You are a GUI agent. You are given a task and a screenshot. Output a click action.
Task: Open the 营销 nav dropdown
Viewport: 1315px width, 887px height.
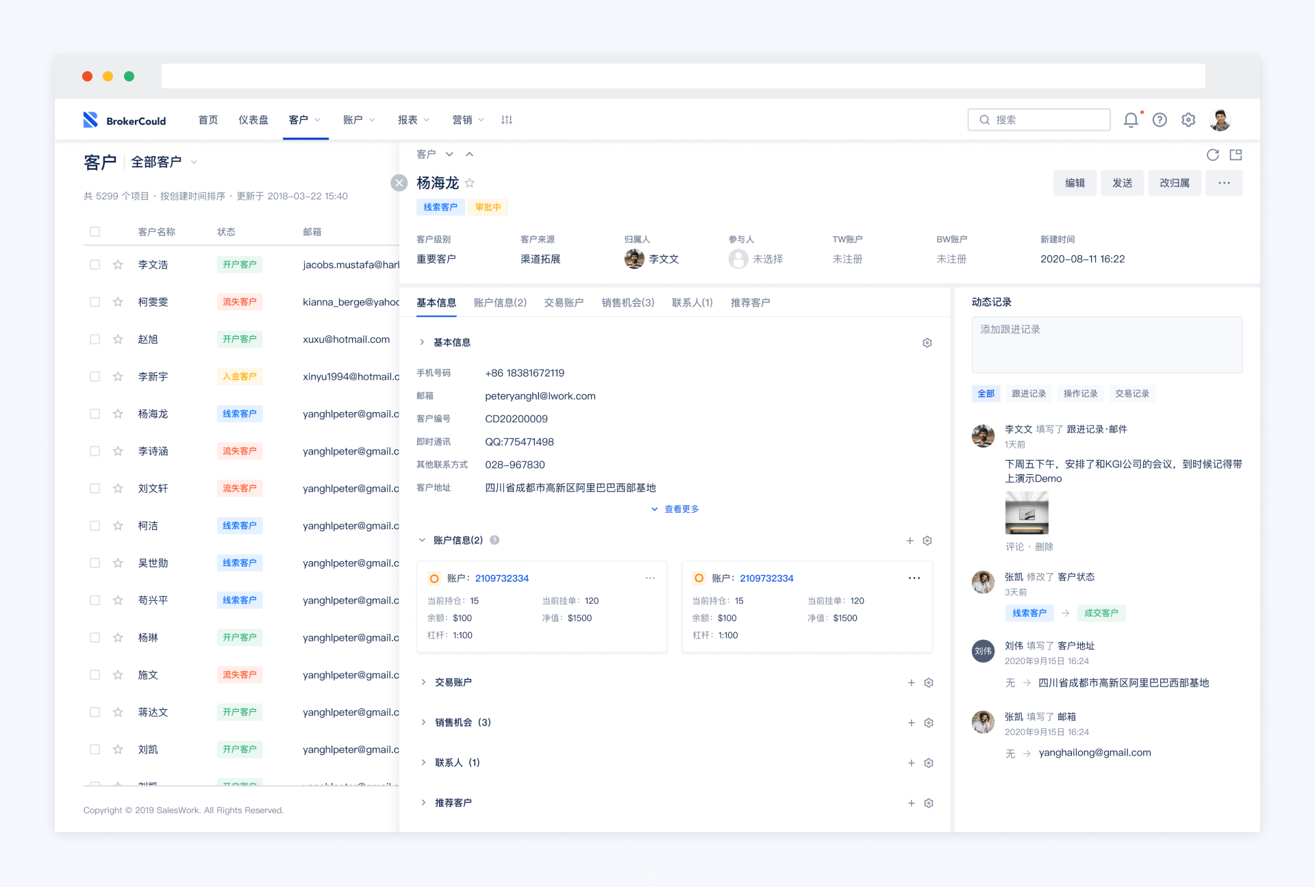pos(468,120)
